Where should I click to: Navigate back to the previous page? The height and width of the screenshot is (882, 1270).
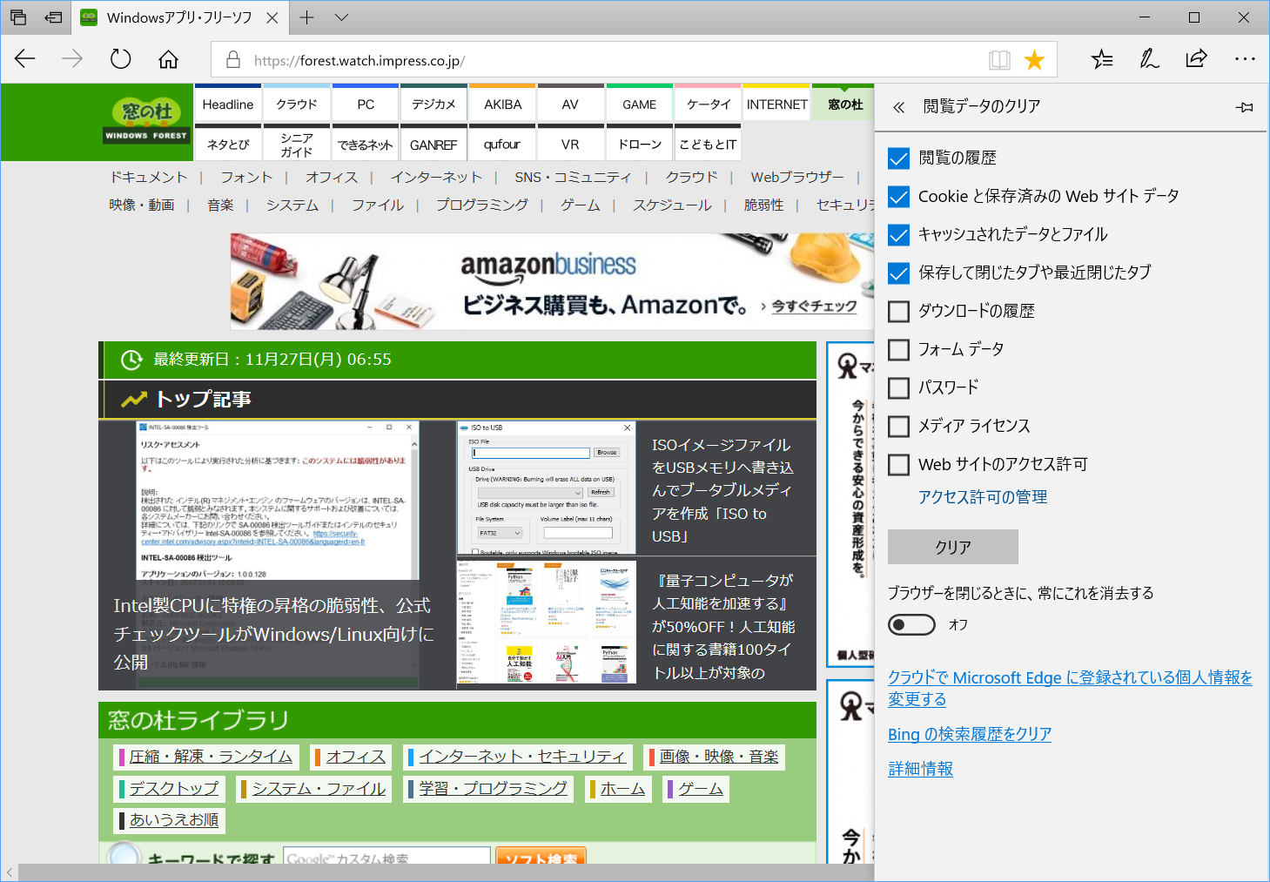click(x=24, y=59)
